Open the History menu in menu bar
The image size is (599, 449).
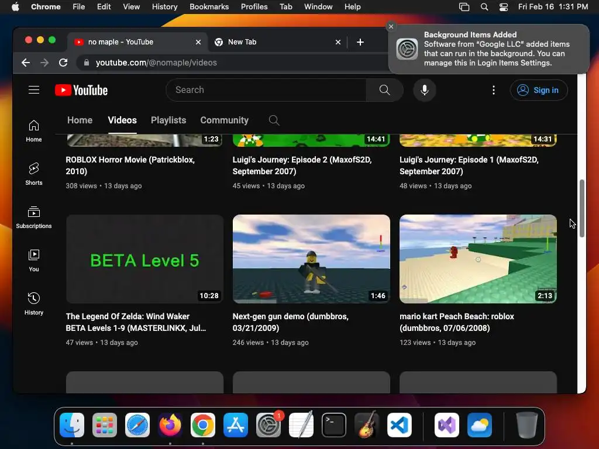164,7
